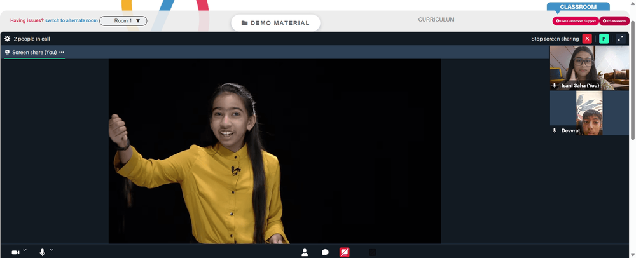Open the DEMO MATERIAL folder button
636x258 pixels.
click(x=276, y=23)
